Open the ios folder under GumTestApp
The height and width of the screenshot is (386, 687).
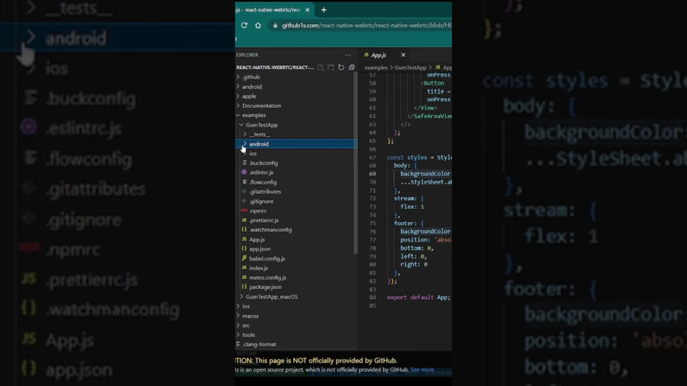click(296, 153)
